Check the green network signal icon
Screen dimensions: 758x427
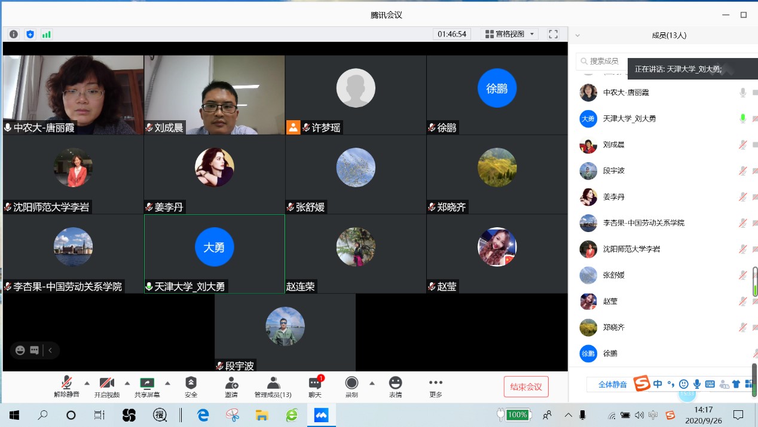click(46, 34)
